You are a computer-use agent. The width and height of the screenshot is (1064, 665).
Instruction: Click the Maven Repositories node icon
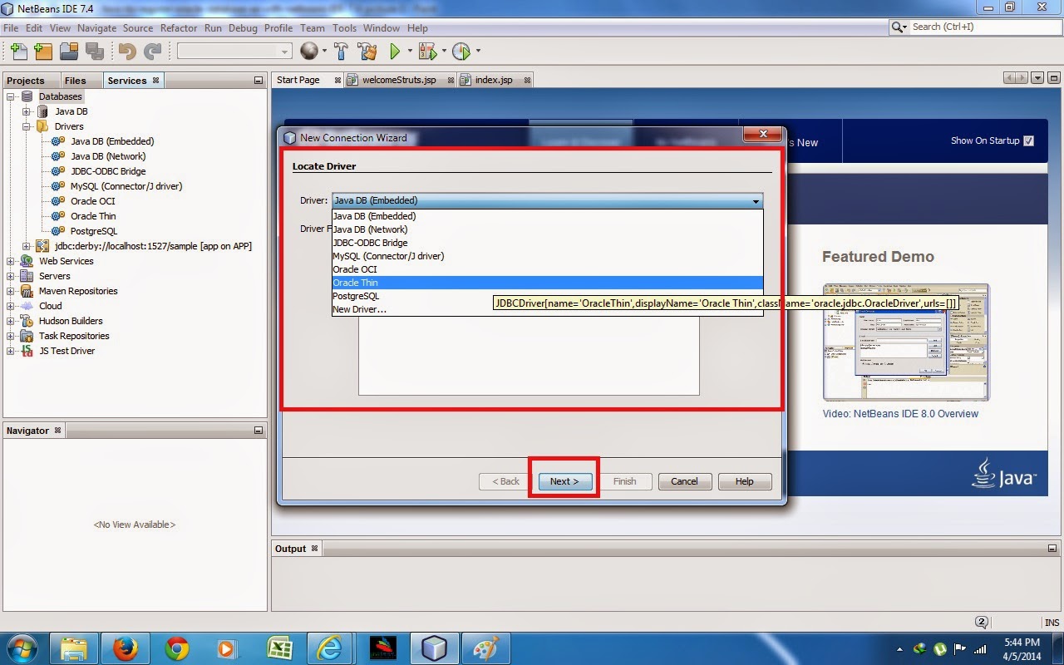27,291
